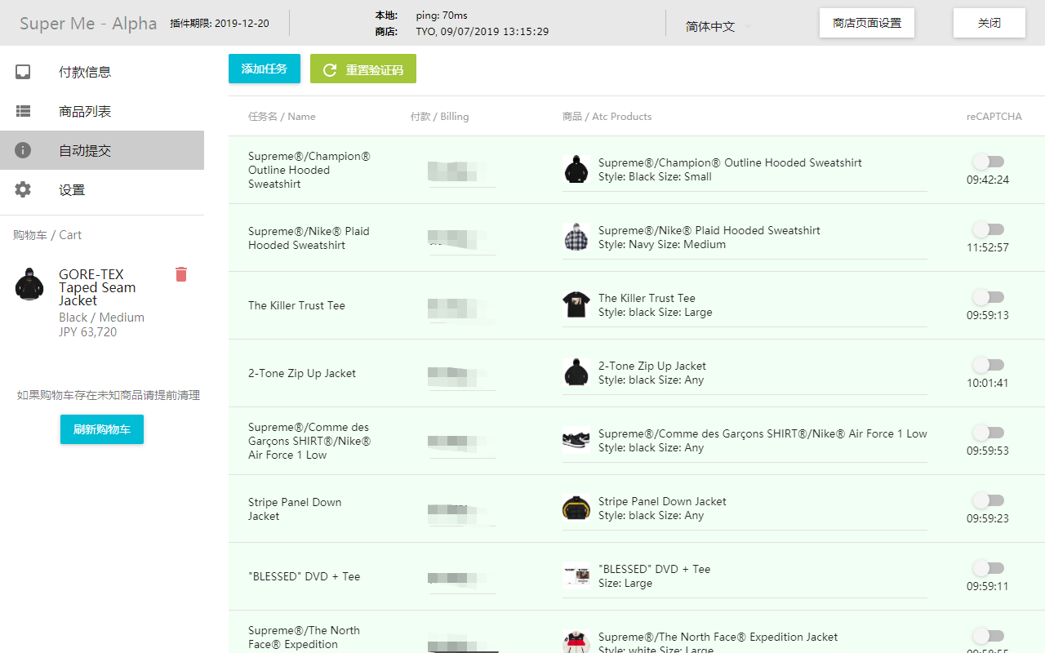This screenshot has height=653, width=1045.
Task: Click Style: Navy Size: Medium text
Action: [x=662, y=244]
